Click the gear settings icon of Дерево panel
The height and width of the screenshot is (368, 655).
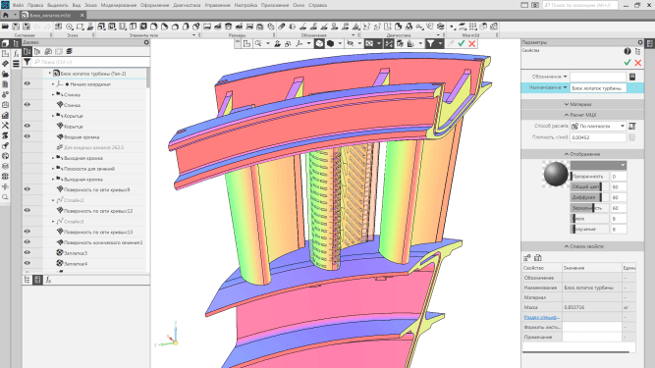click(146, 42)
